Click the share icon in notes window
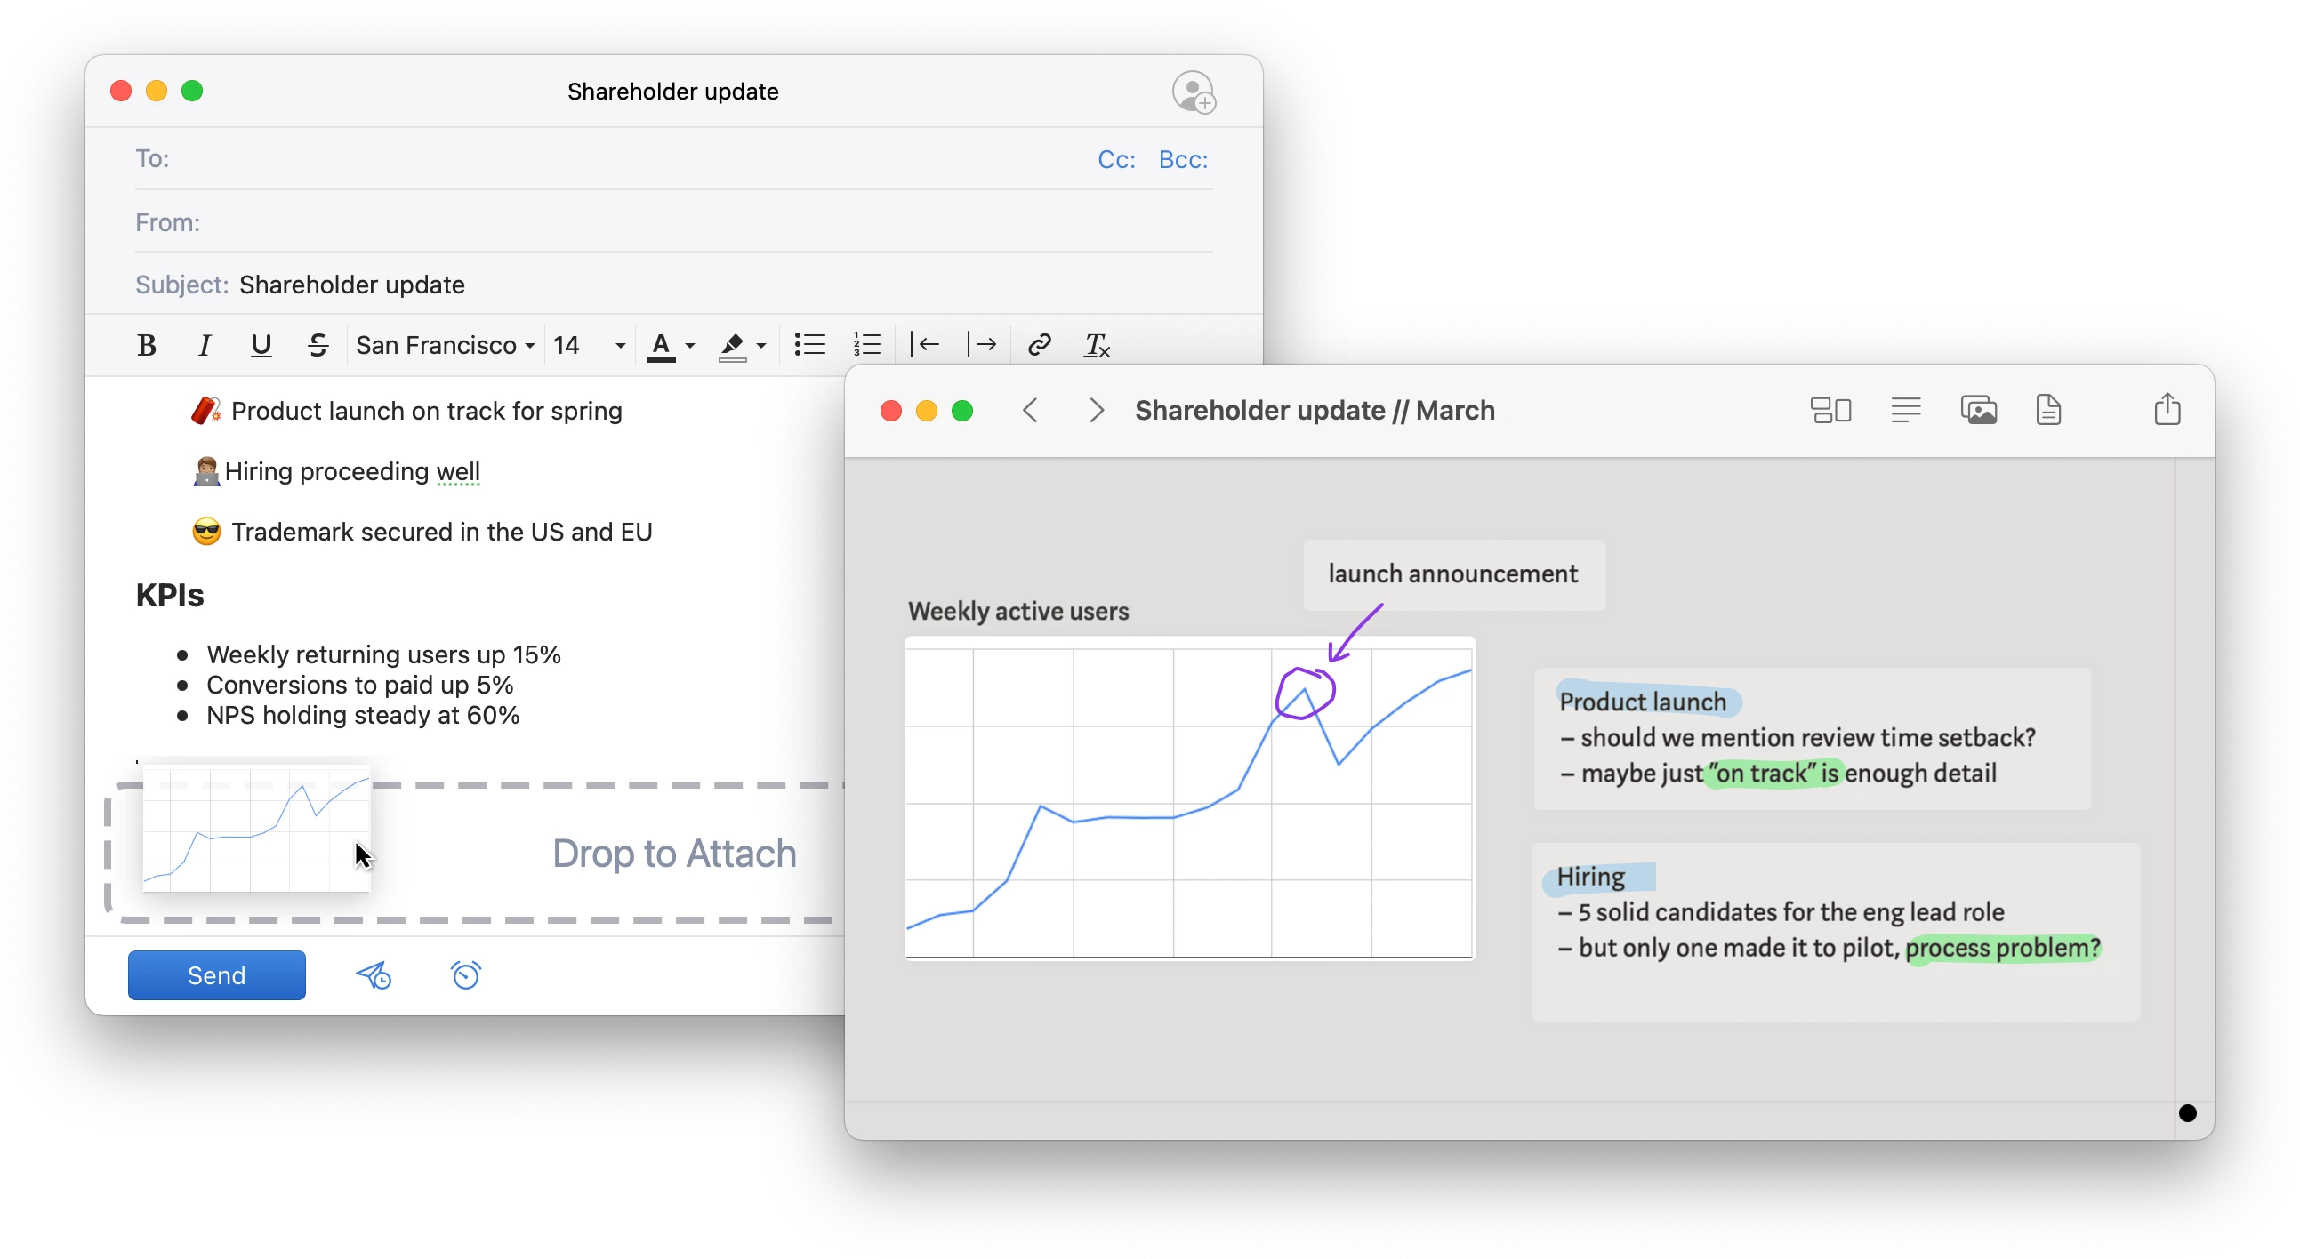2300x1259 pixels. 2167,410
